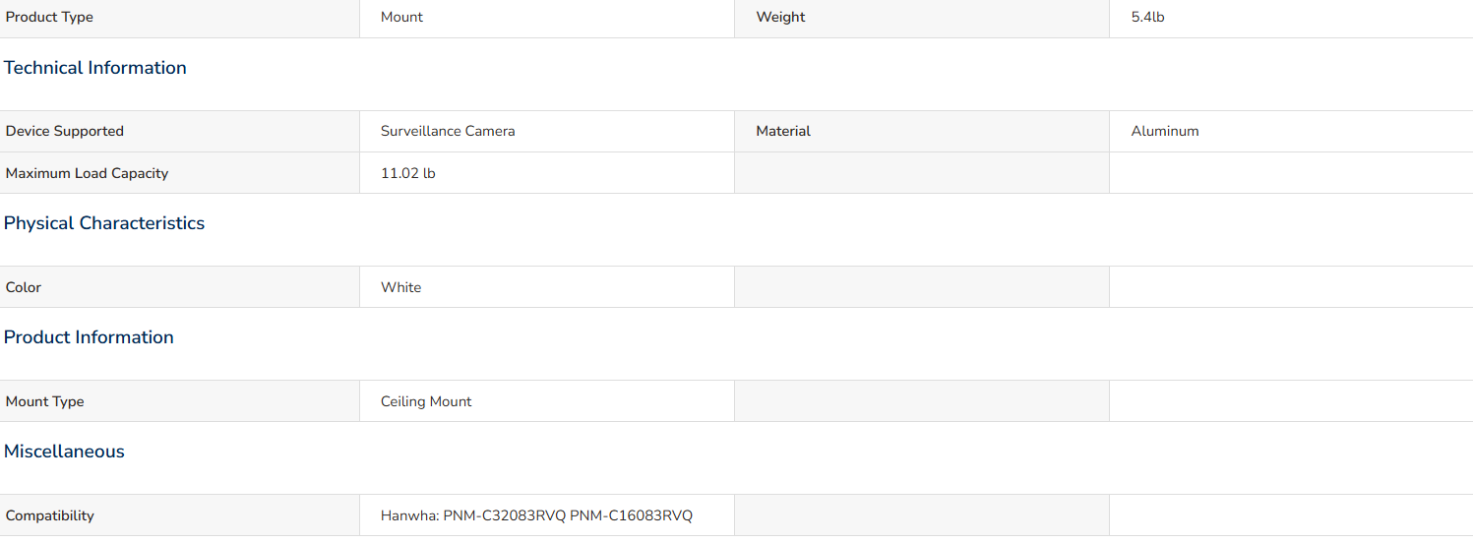This screenshot has width=1473, height=543.
Task: Click the Material label cell
Action: click(922, 131)
